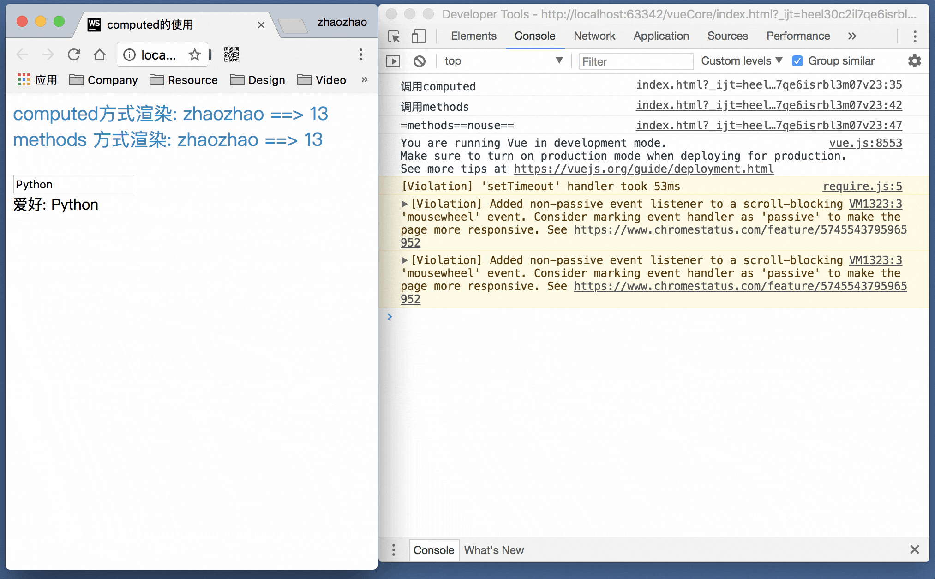Image resolution: width=935 pixels, height=579 pixels.
Task: Open the vuejs.org deployment guide link
Action: click(643, 169)
